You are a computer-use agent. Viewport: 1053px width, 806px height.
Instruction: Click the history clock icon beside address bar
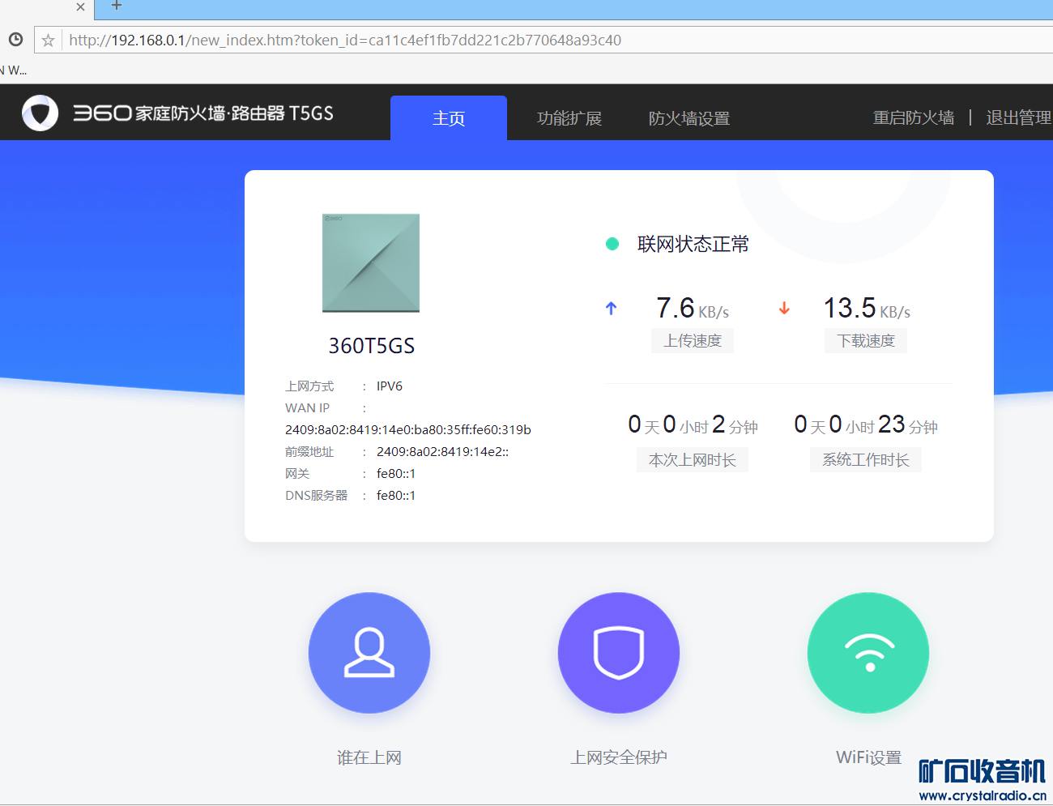click(15, 39)
